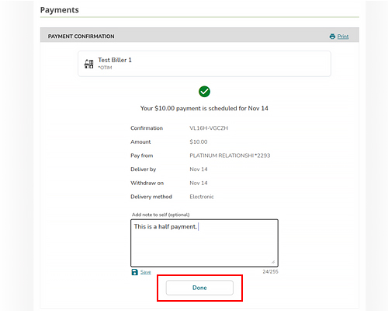Click the 24/255 character counter
This screenshot has height=311, width=388.
(270, 272)
